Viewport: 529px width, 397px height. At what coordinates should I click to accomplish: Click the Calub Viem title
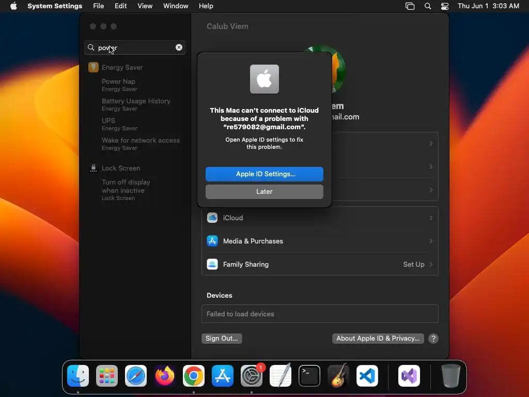pos(227,26)
